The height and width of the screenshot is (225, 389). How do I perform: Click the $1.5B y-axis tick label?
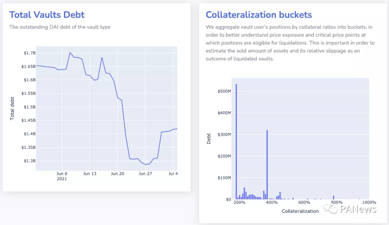pos(30,107)
